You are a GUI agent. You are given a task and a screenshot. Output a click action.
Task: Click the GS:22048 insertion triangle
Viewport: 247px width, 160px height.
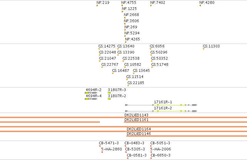(100, 55)
